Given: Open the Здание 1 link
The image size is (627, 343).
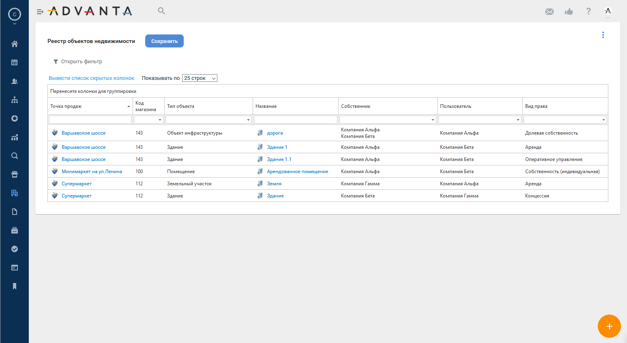Looking at the screenshot, I should [277, 147].
